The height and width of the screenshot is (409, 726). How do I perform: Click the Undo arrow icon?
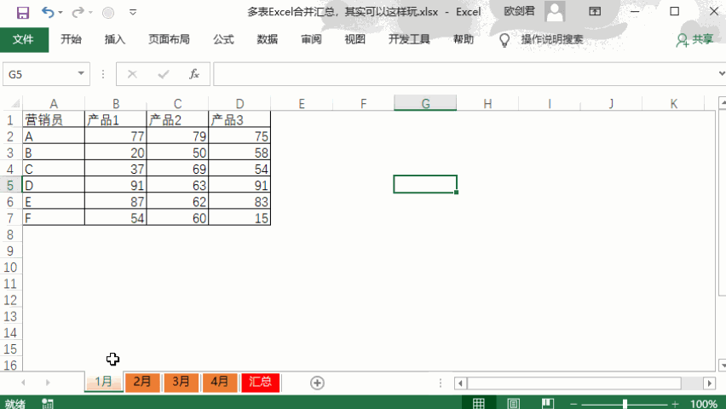pos(47,12)
